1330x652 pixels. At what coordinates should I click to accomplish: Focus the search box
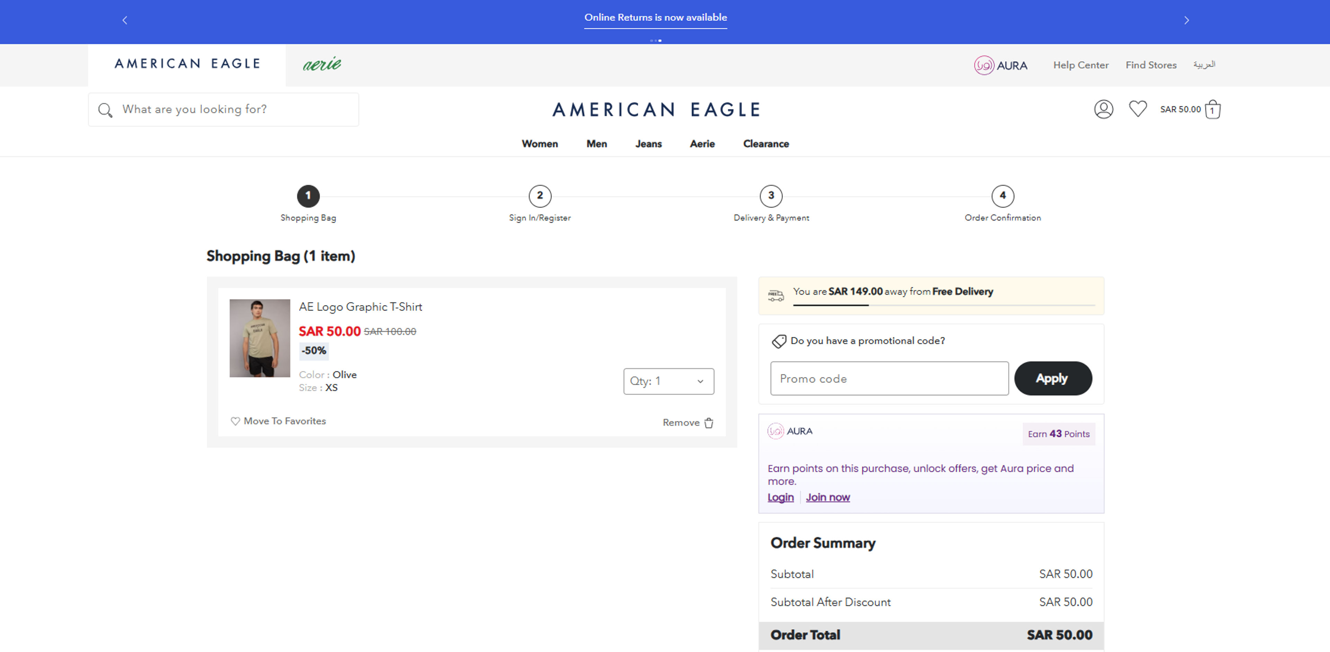pos(223,109)
